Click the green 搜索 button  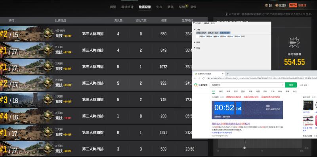pyautogui.click(x=291, y=85)
